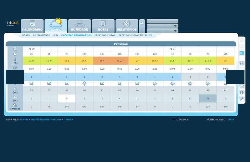Click the right arrow next to Relatórios
The image size is (250, 162).
pos(142,23)
